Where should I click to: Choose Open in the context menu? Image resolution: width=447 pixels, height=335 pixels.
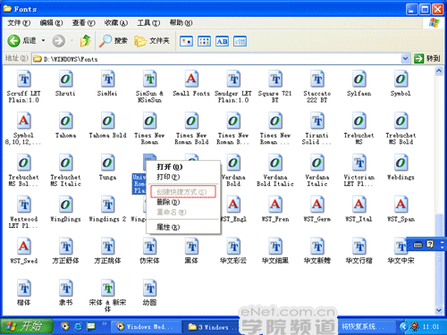tap(183, 167)
